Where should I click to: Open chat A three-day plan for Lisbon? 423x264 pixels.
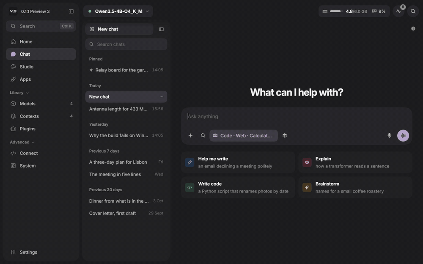(x=126, y=162)
